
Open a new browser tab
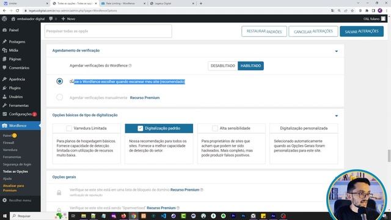click(x=201, y=4)
